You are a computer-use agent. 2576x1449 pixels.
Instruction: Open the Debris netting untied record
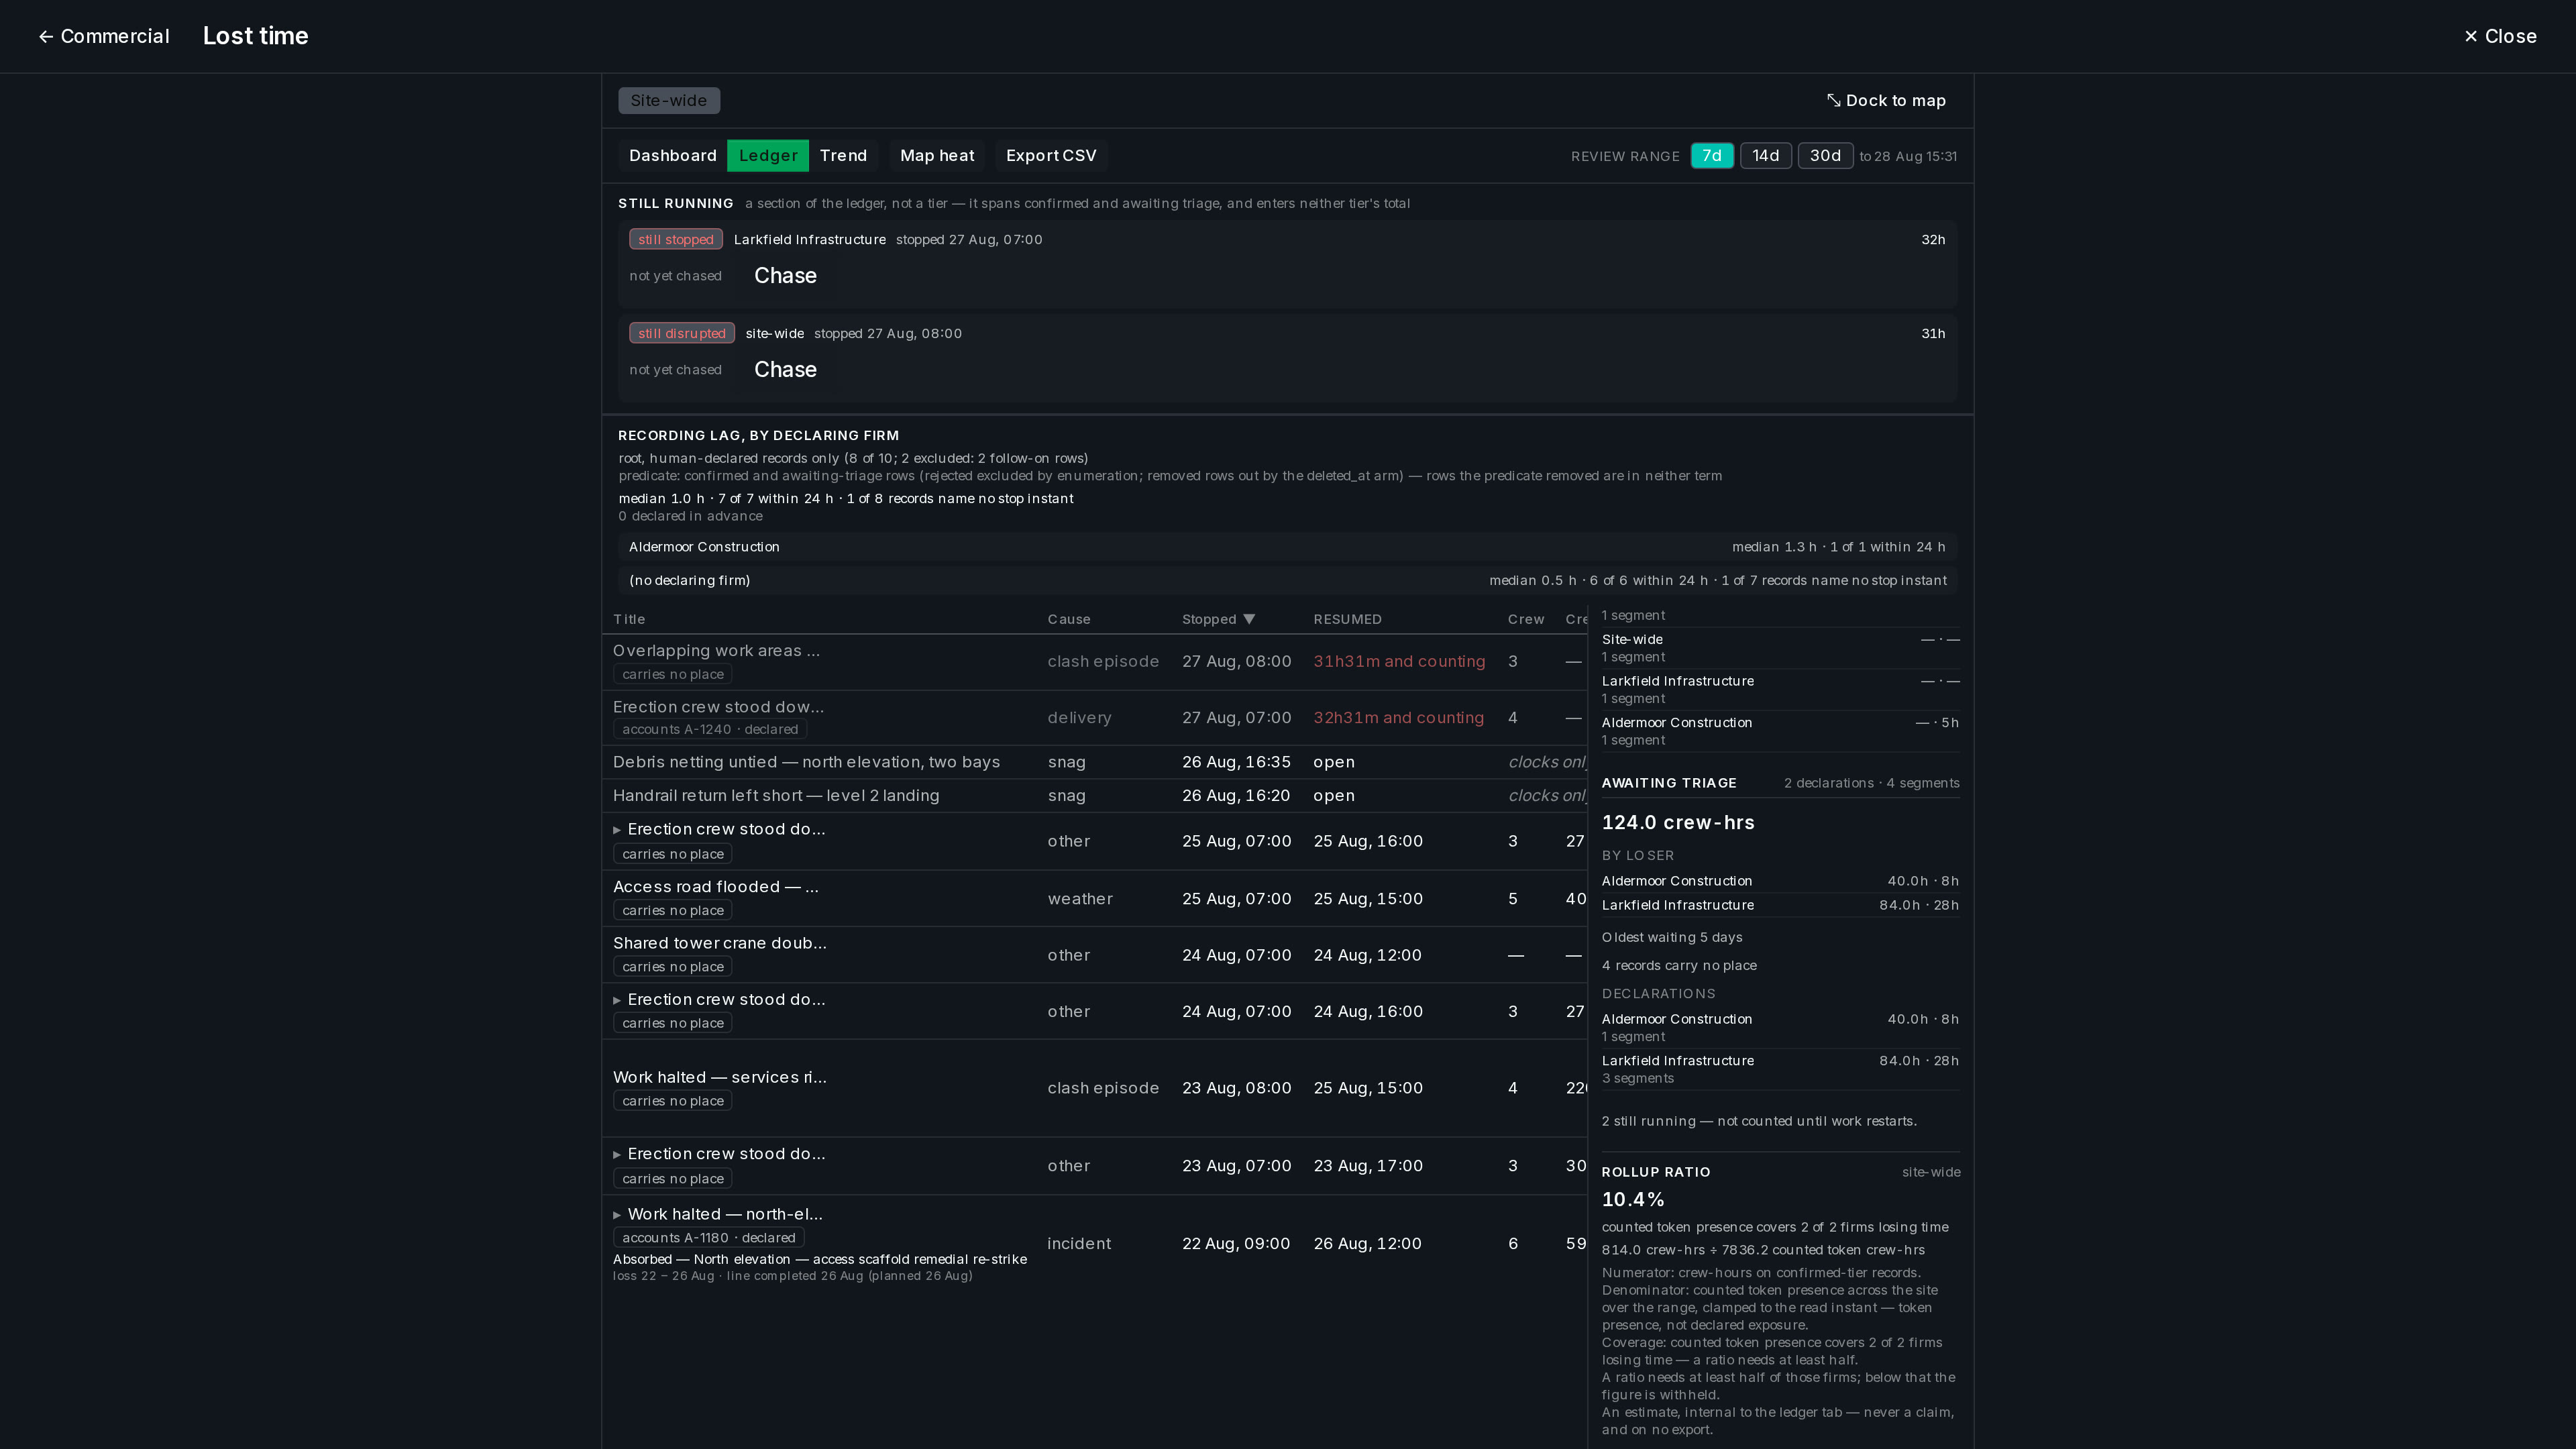click(806, 762)
